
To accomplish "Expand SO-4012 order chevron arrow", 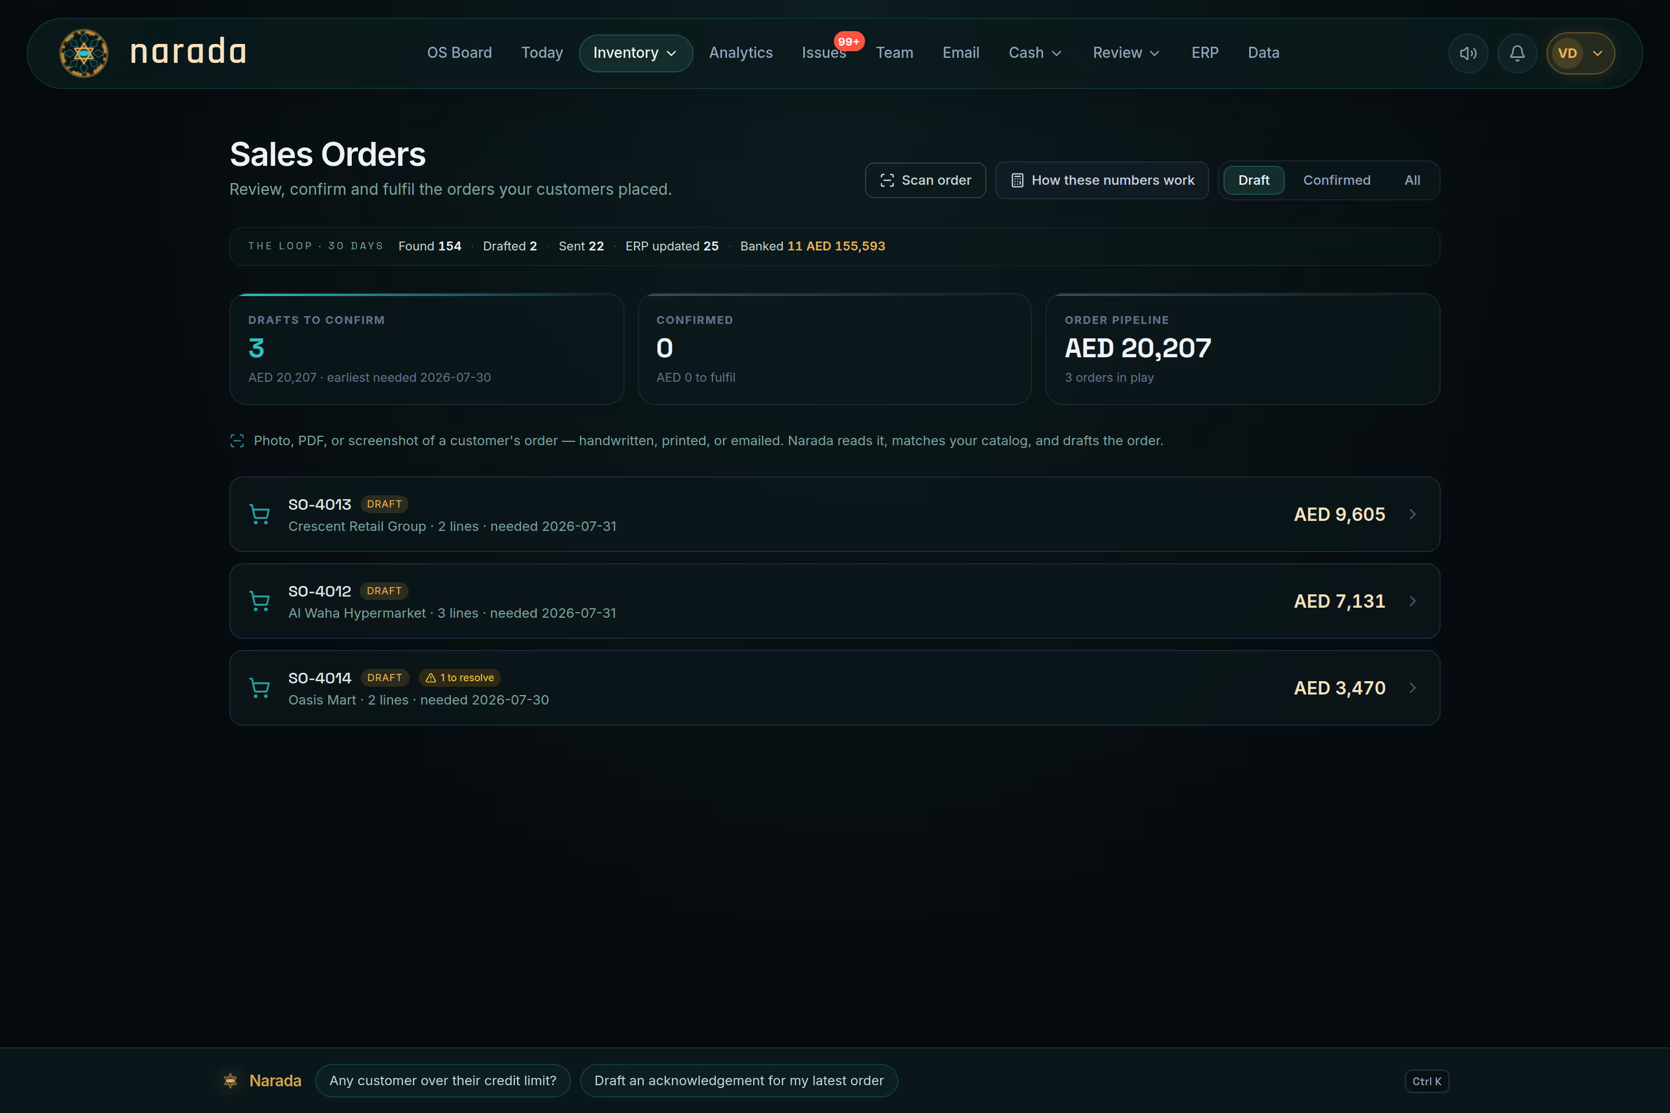I will pyautogui.click(x=1412, y=601).
